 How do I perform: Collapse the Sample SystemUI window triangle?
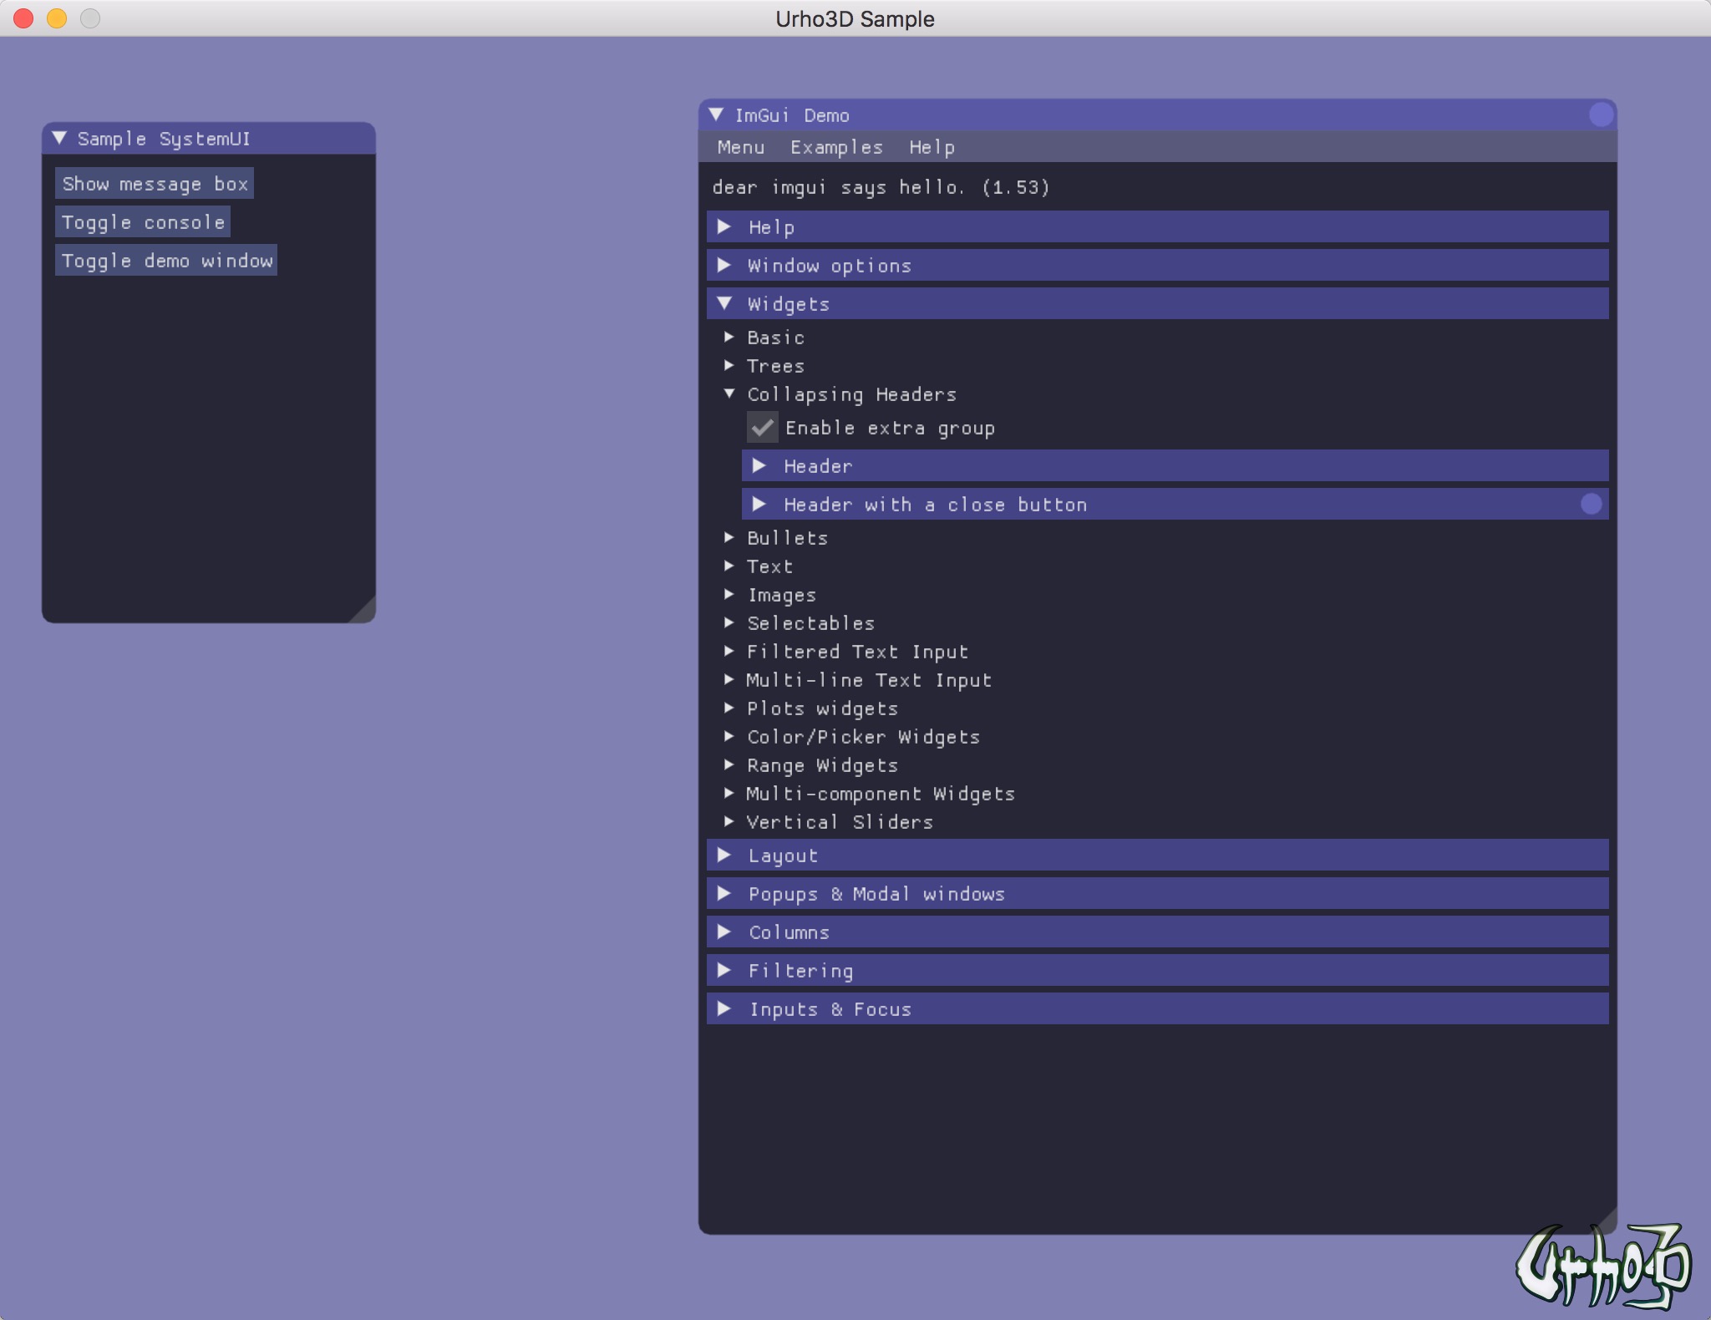[x=59, y=139]
